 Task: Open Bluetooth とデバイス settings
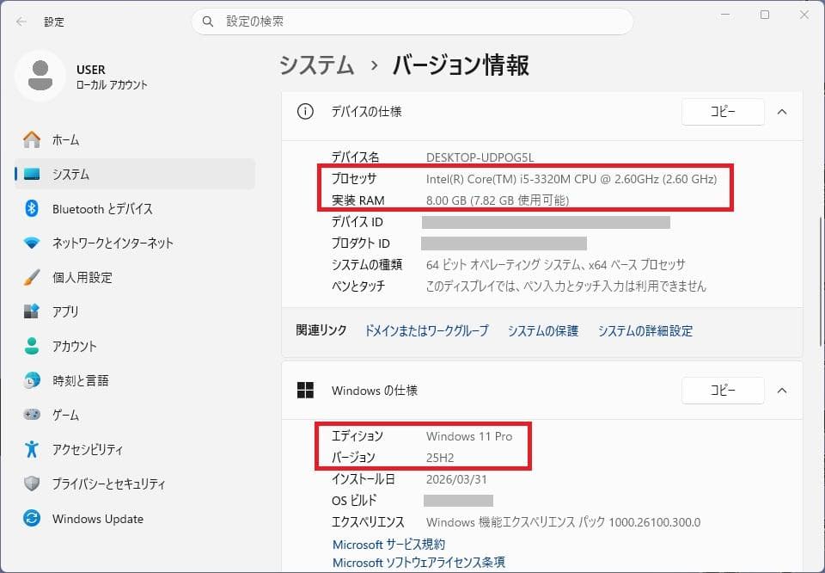pos(101,209)
